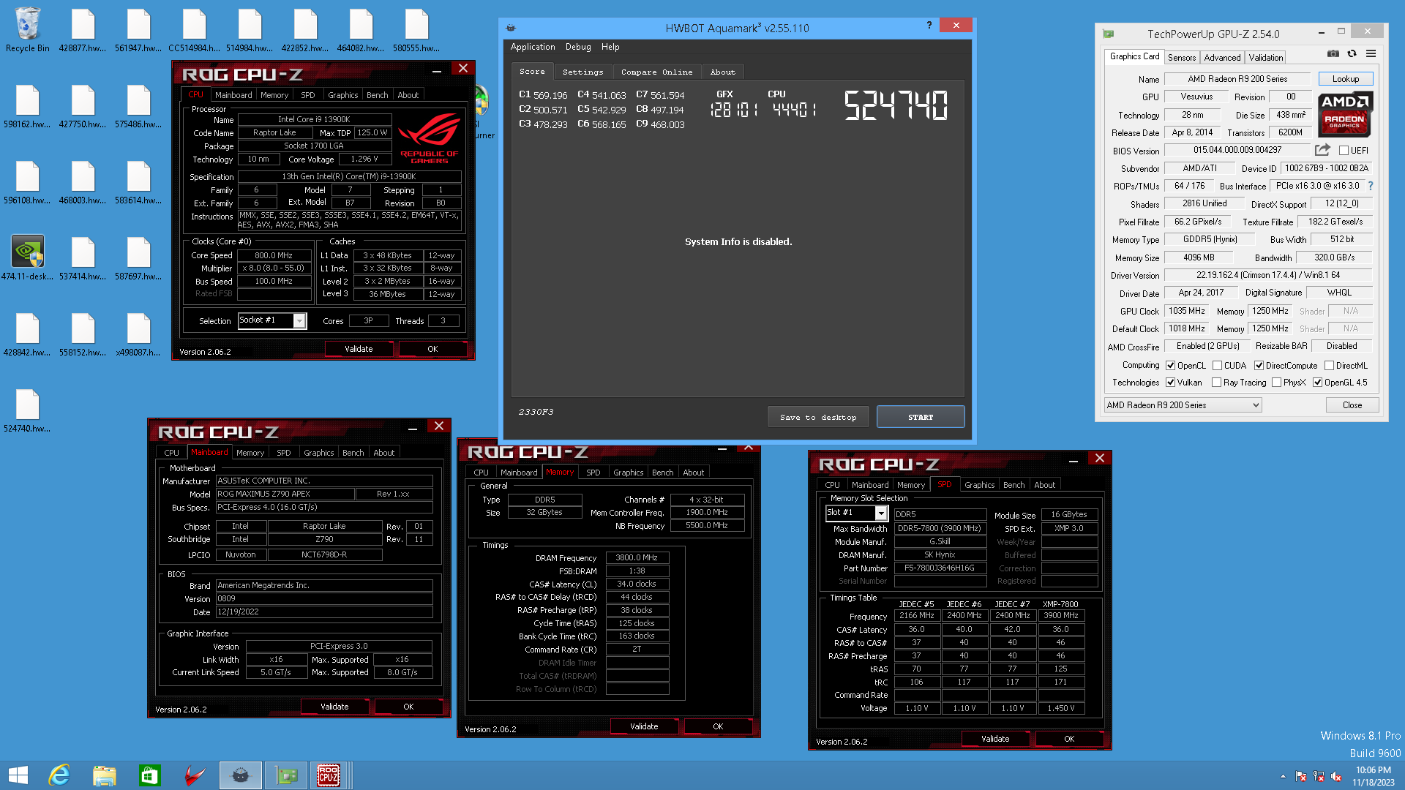Click the help question mark in Aquamark title bar

929,26
